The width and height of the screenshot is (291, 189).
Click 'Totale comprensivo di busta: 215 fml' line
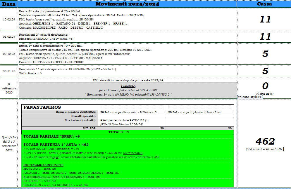pyautogui.click(x=85, y=50)
